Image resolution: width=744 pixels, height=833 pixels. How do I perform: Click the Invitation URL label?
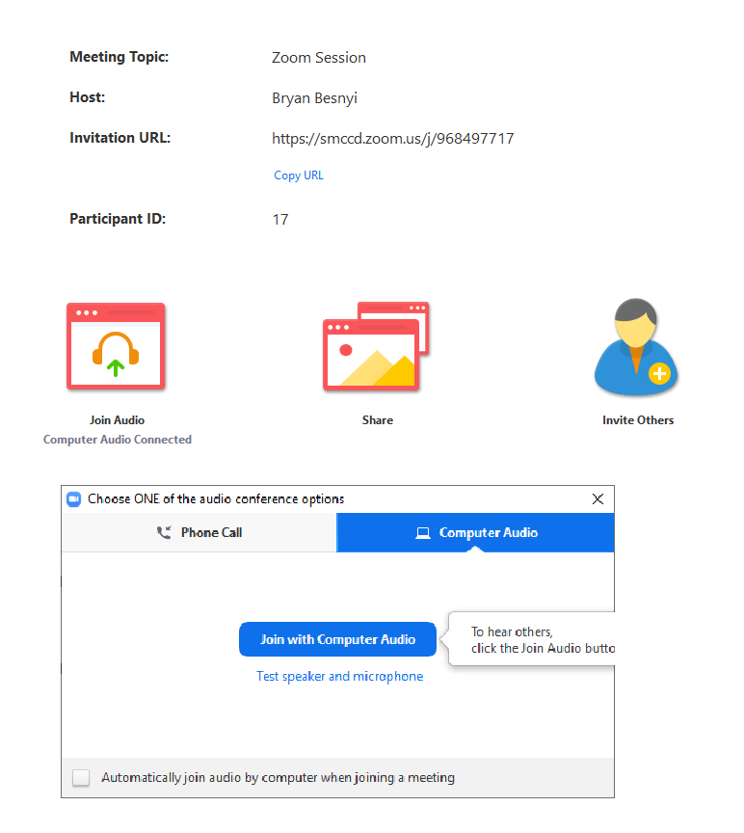(x=120, y=138)
